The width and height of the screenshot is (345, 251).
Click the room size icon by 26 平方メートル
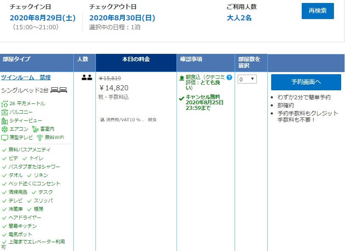[x=4, y=104]
